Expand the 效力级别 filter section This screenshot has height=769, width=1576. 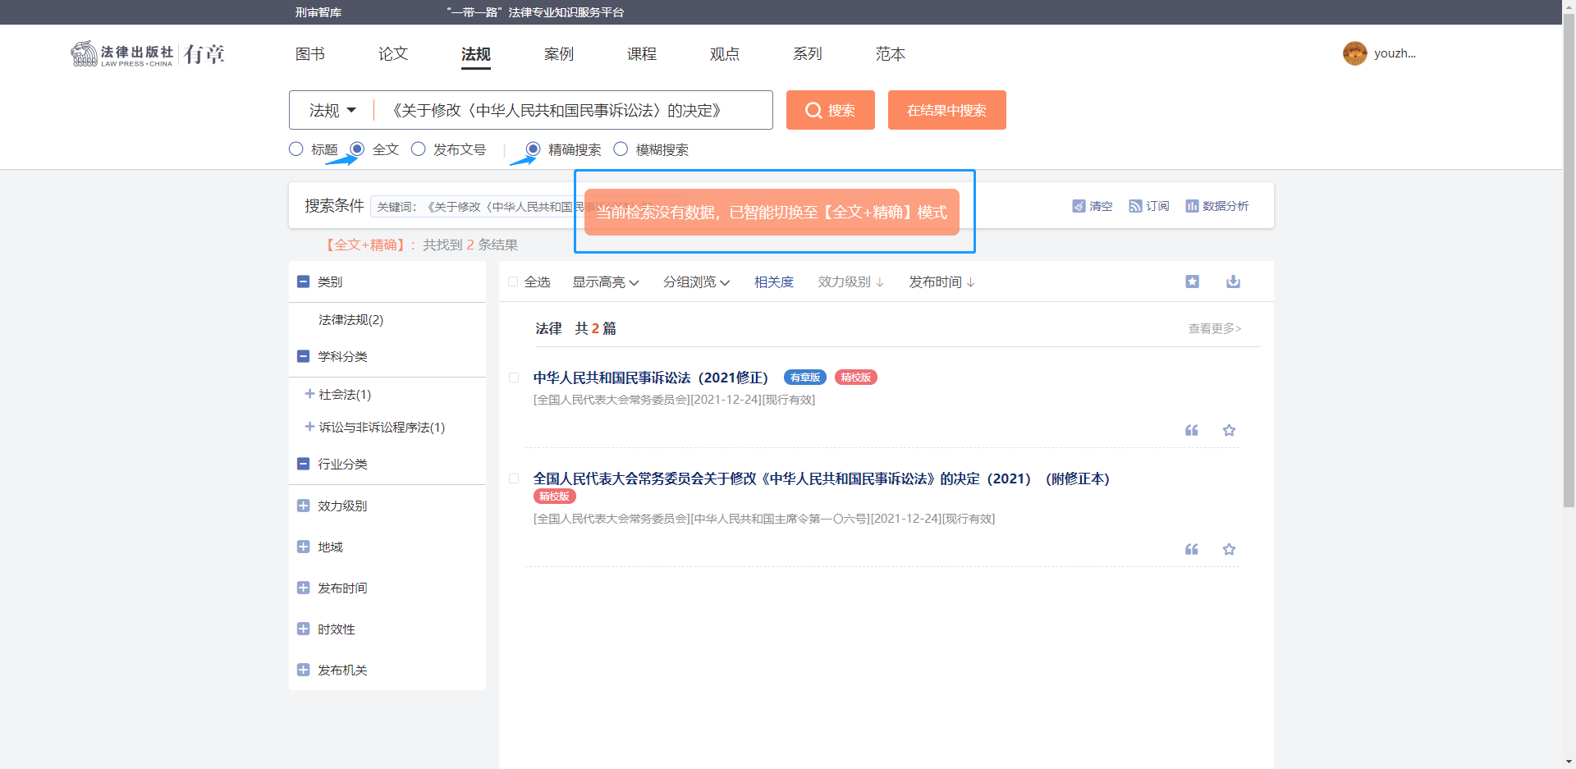pyautogui.click(x=303, y=506)
